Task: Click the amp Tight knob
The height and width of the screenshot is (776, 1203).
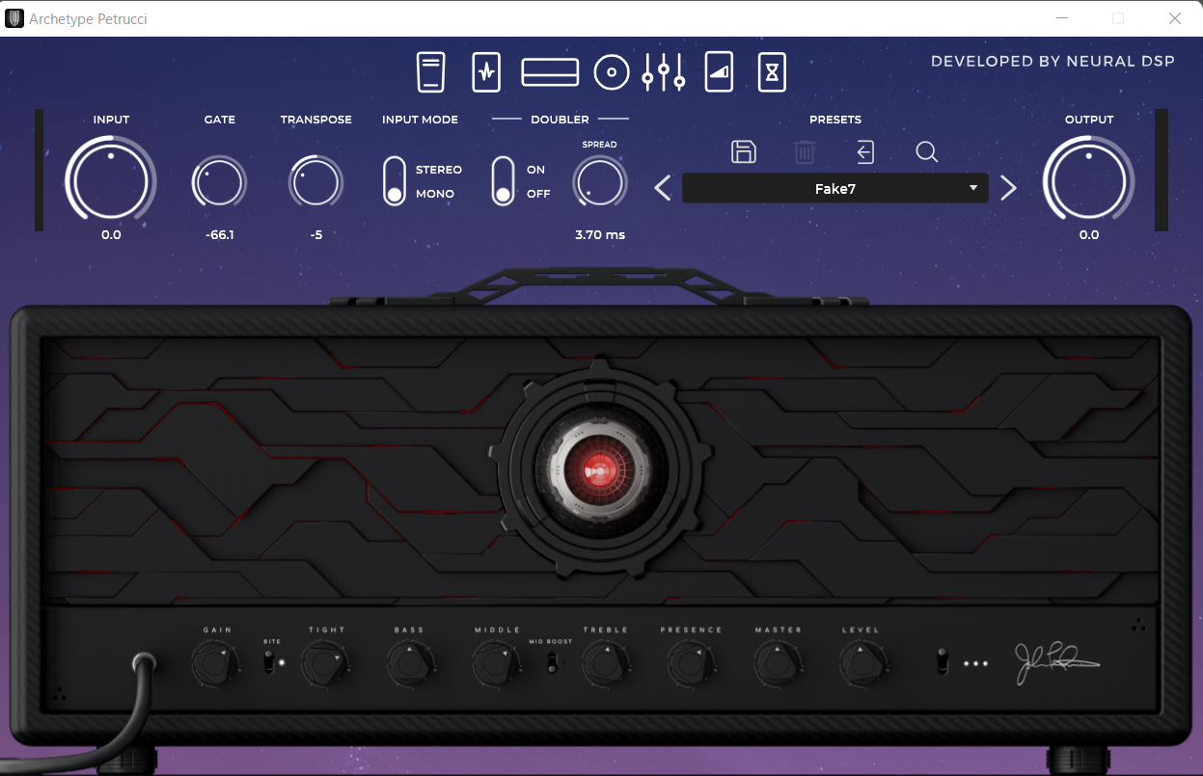Action: (x=326, y=663)
